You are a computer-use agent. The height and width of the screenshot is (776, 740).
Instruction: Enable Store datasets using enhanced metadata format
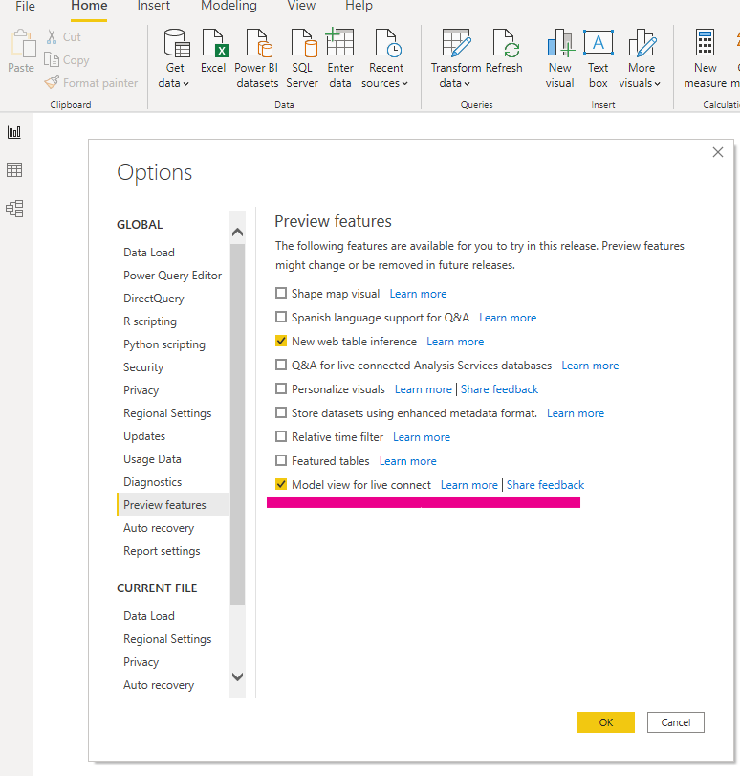[x=281, y=412]
